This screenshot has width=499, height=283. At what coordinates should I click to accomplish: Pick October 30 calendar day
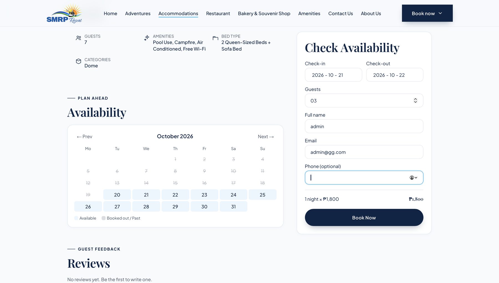point(204,207)
